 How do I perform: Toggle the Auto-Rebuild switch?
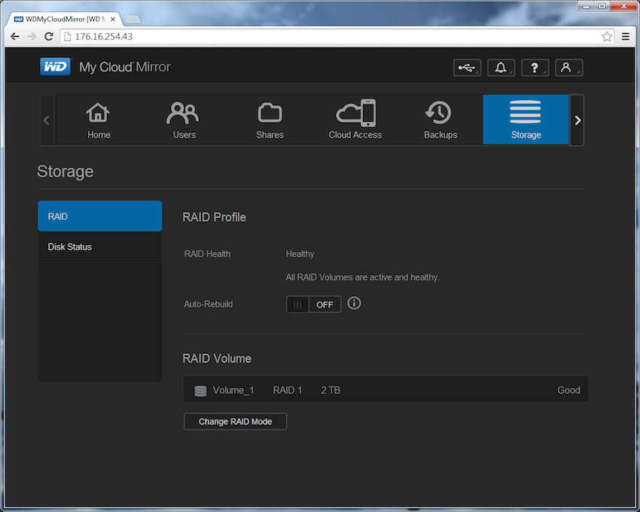tap(313, 304)
